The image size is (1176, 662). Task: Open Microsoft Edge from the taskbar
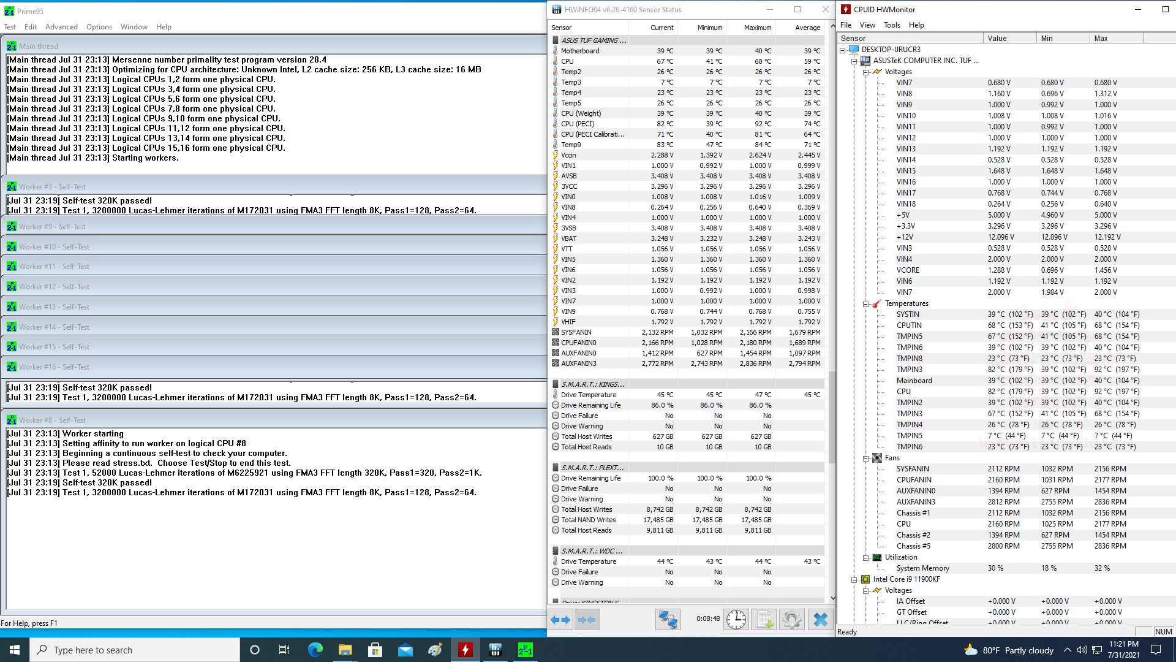tap(315, 650)
